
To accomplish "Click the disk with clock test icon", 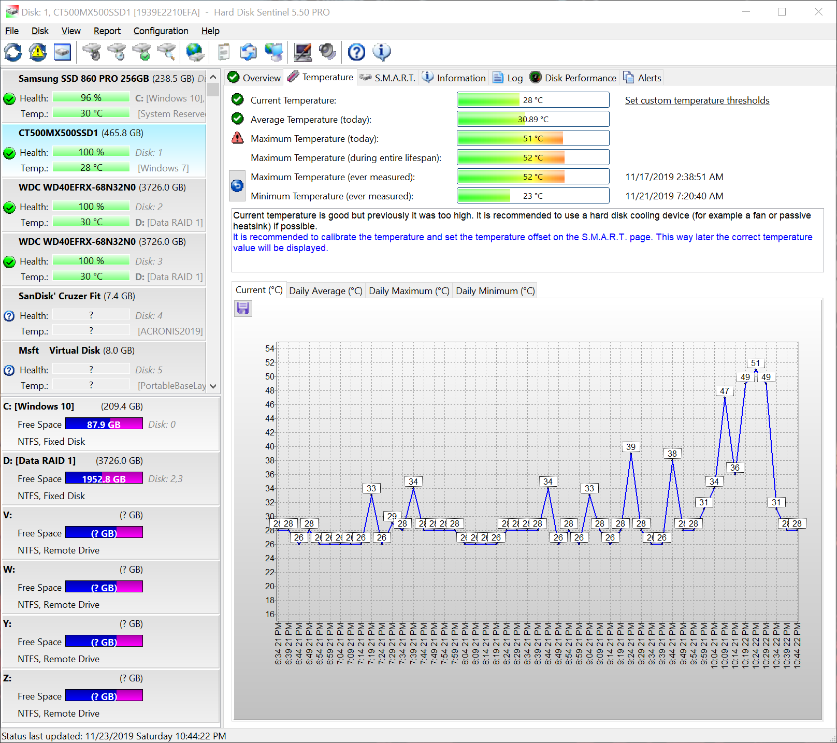I will 117,52.
